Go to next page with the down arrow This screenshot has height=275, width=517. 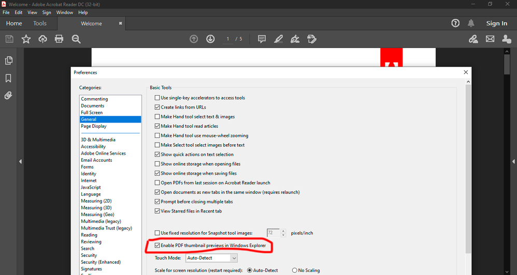pyautogui.click(x=210, y=39)
